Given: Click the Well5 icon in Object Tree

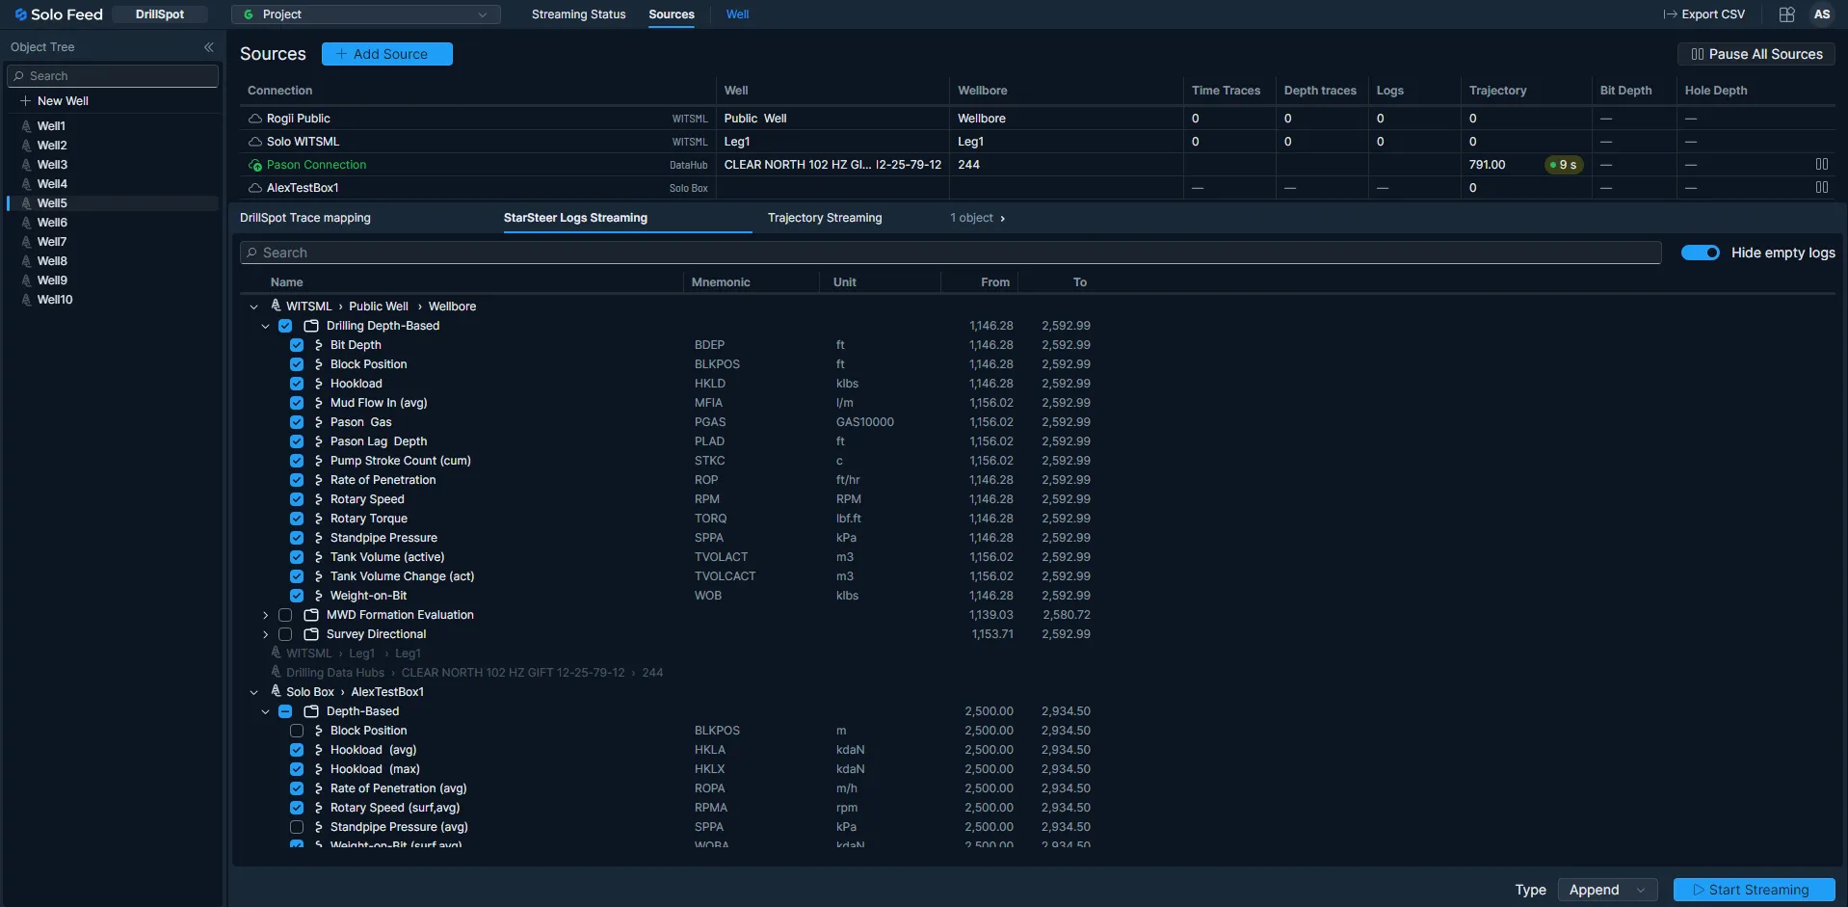Looking at the screenshot, I should tap(26, 203).
